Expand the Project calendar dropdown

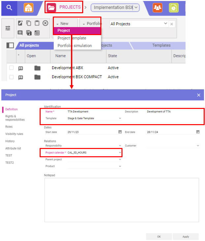[x=120, y=153]
